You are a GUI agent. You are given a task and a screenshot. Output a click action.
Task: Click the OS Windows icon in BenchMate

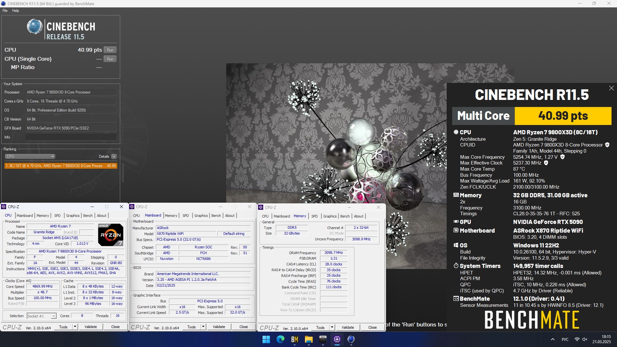tap(456, 245)
